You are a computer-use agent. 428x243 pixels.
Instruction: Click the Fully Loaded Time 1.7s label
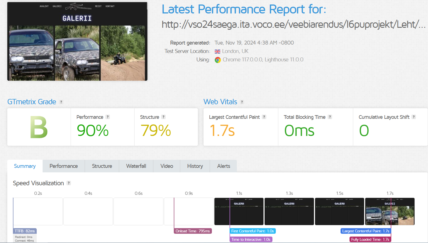(370, 239)
